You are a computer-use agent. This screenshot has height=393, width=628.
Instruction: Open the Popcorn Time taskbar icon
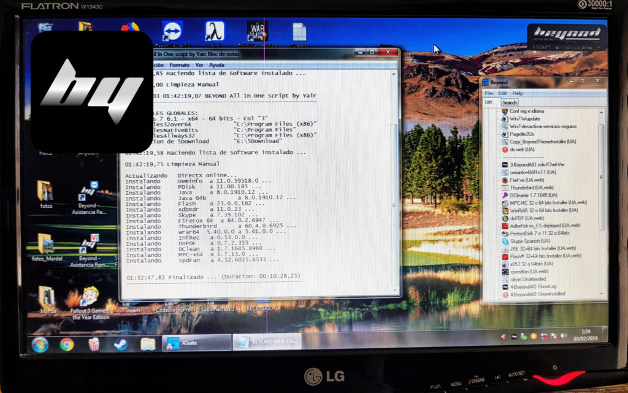coord(93,344)
